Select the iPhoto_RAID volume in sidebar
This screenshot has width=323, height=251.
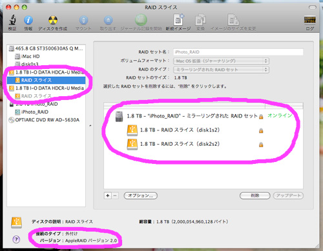click(x=46, y=112)
